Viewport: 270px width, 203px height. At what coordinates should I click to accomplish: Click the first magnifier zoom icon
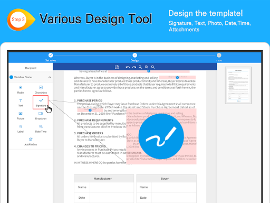140,67
